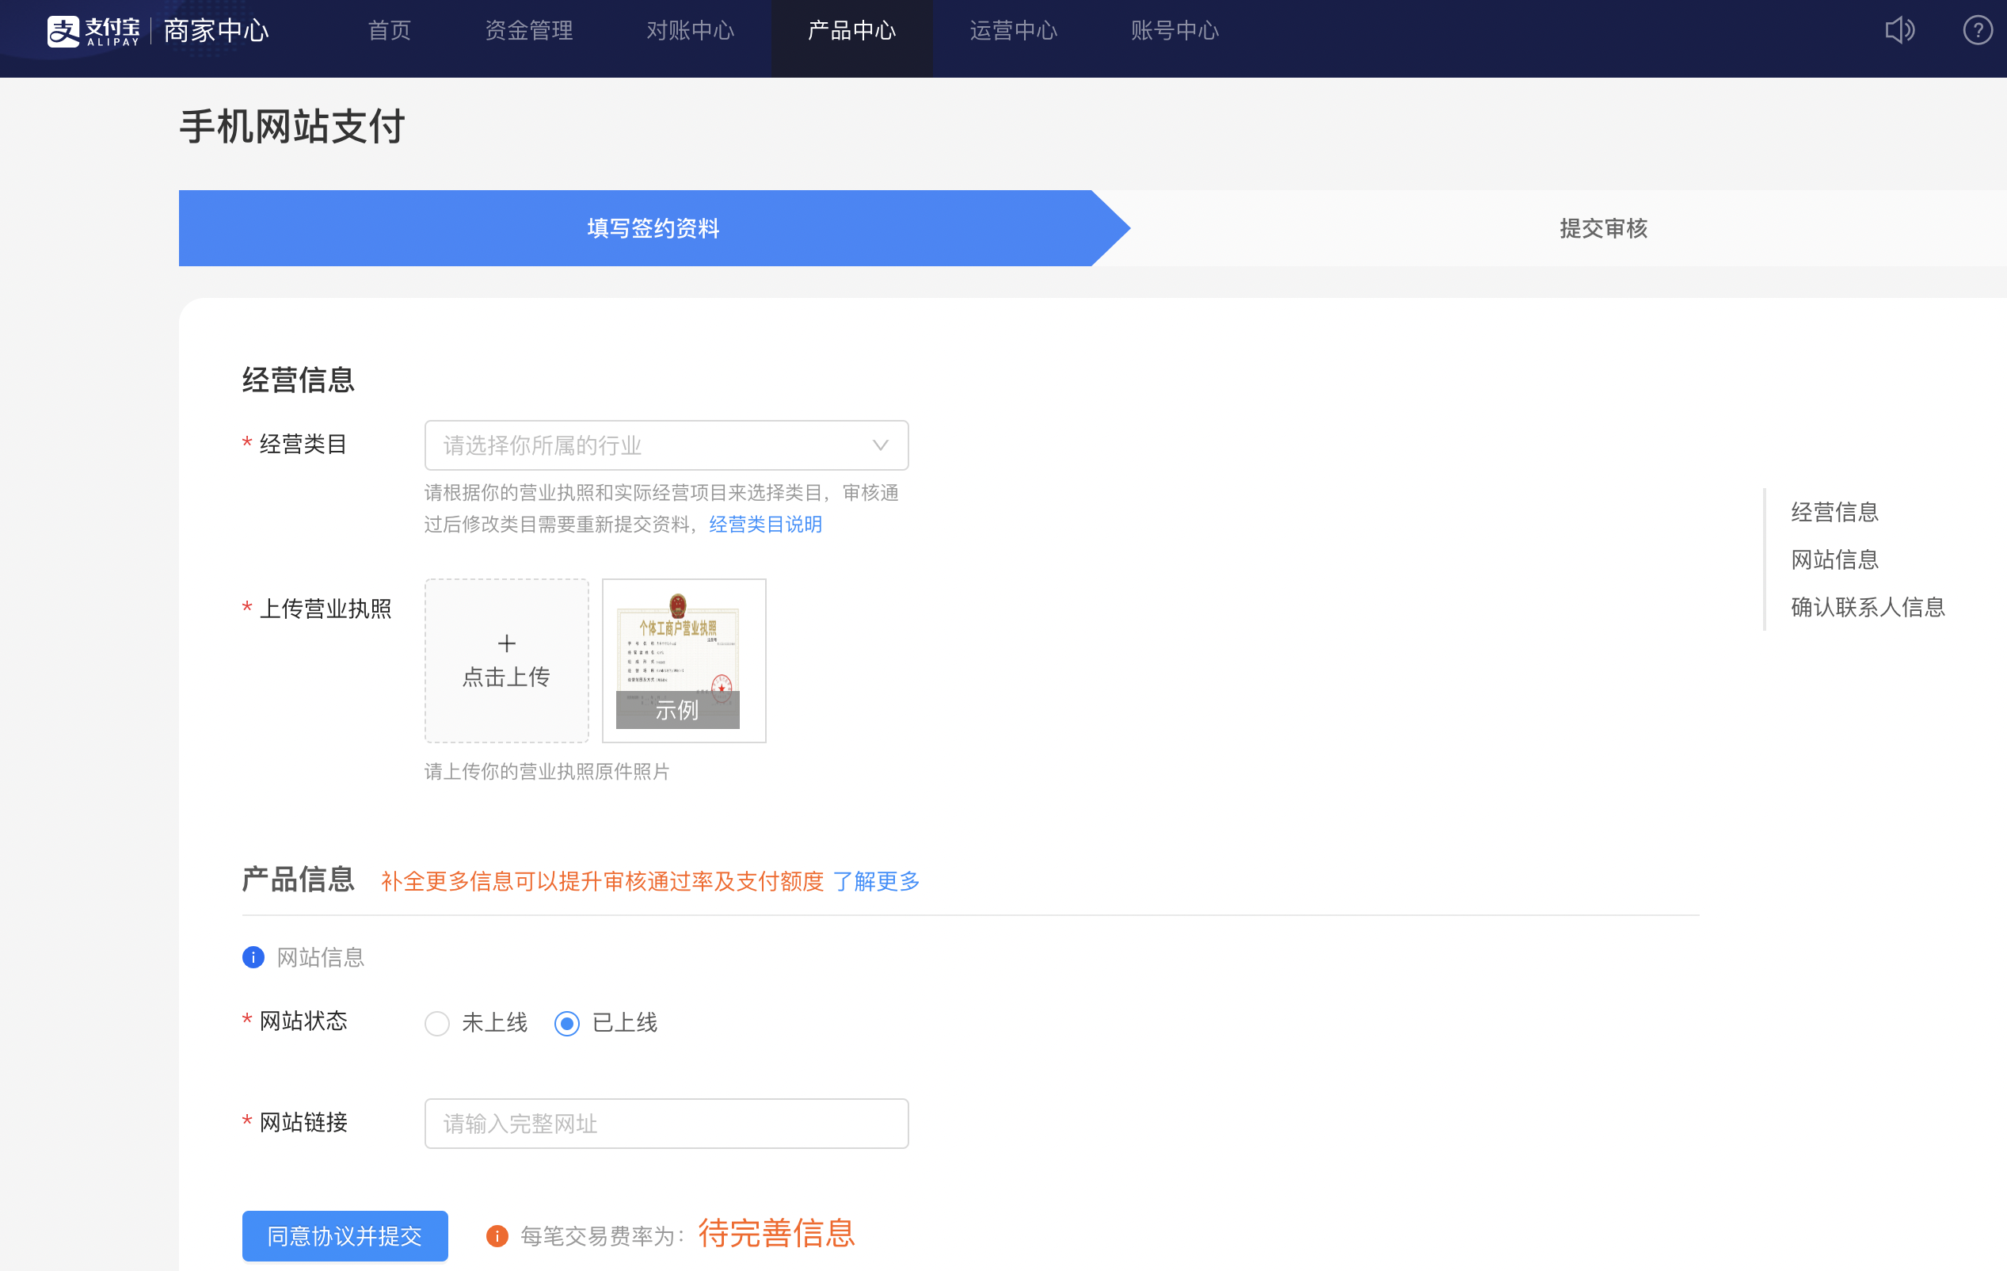Open the 账号中心 nav tab
The image size is (2007, 1271).
(1175, 31)
